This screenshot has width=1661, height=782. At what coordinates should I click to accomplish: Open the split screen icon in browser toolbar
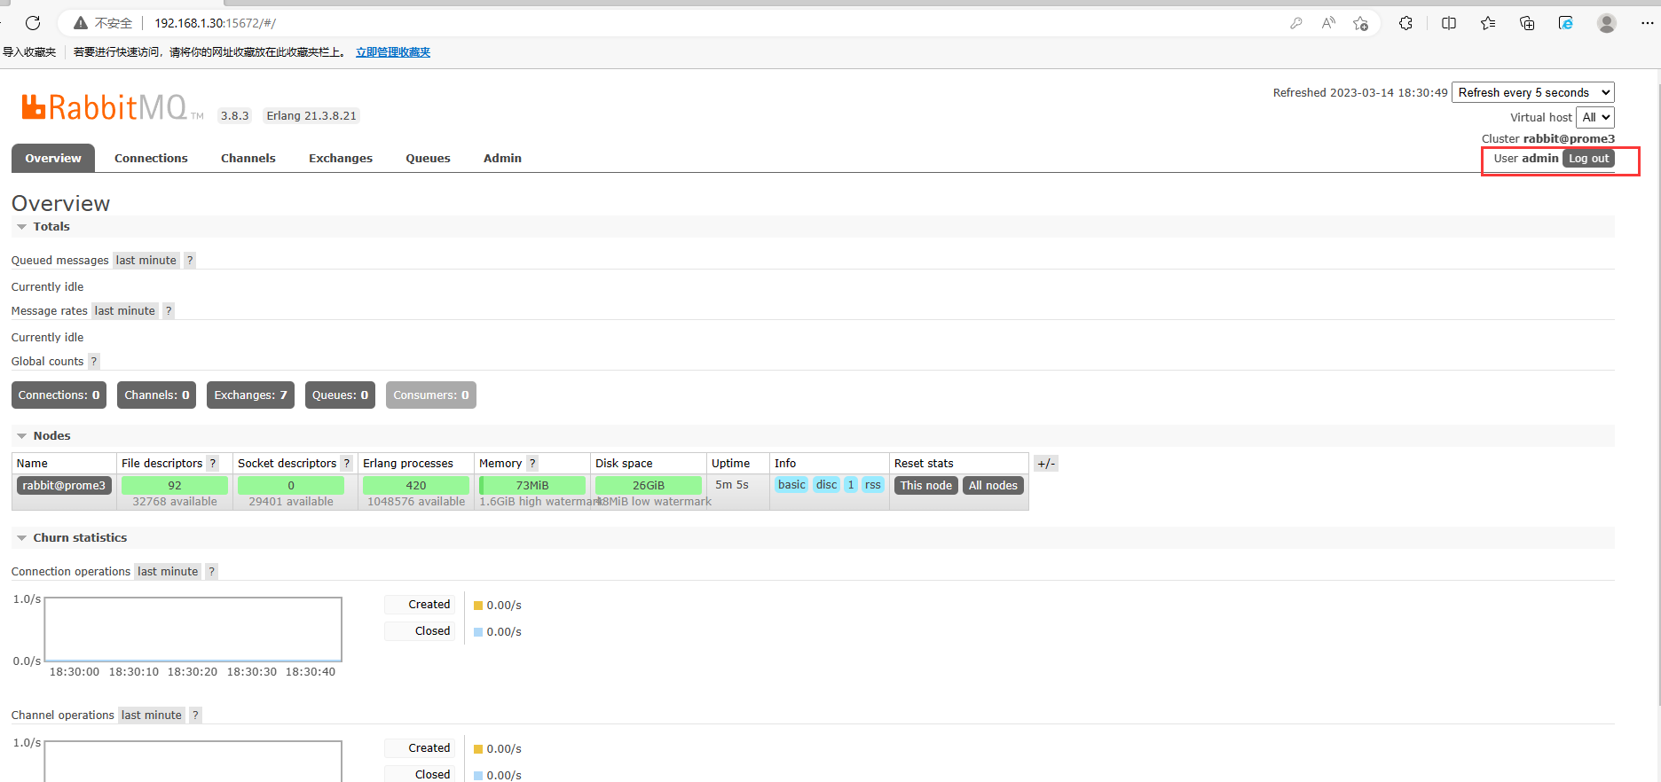pyautogui.click(x=1449, y=23)
